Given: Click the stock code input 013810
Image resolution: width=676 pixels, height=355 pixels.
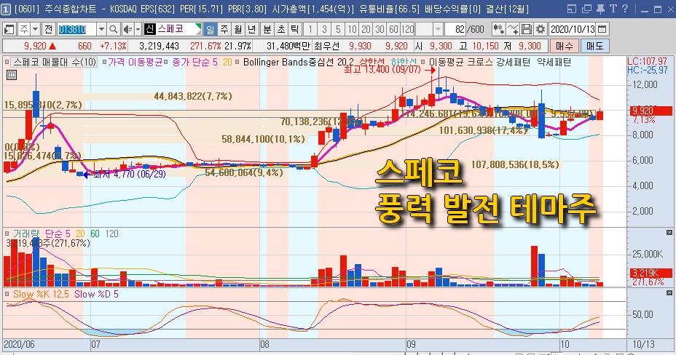Looking at the screenshot, I should click(76, 29).
